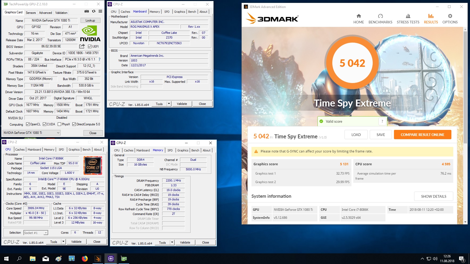Open the GPU selection dropdown in GPU-Z
The height and width of the screenshot is (264, 470).
32,133
